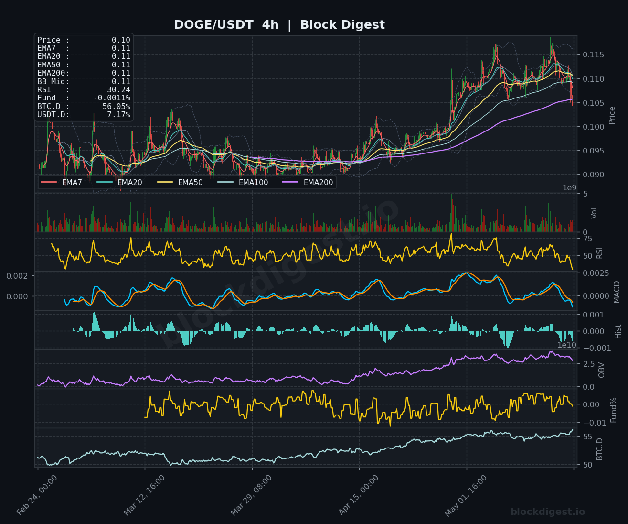628x524 pixels.
Task: Click the 1e10 exponent label above OBV
Action: [x=567, y=345]
